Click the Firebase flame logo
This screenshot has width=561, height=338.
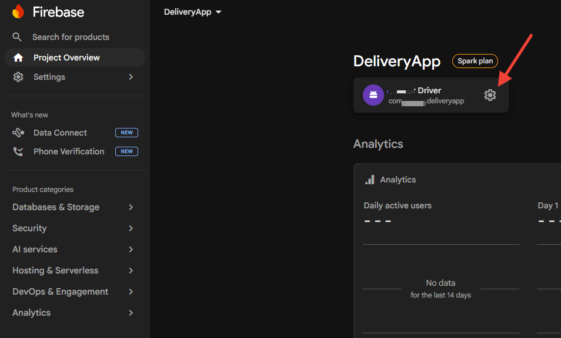click(x=18, y=11)
